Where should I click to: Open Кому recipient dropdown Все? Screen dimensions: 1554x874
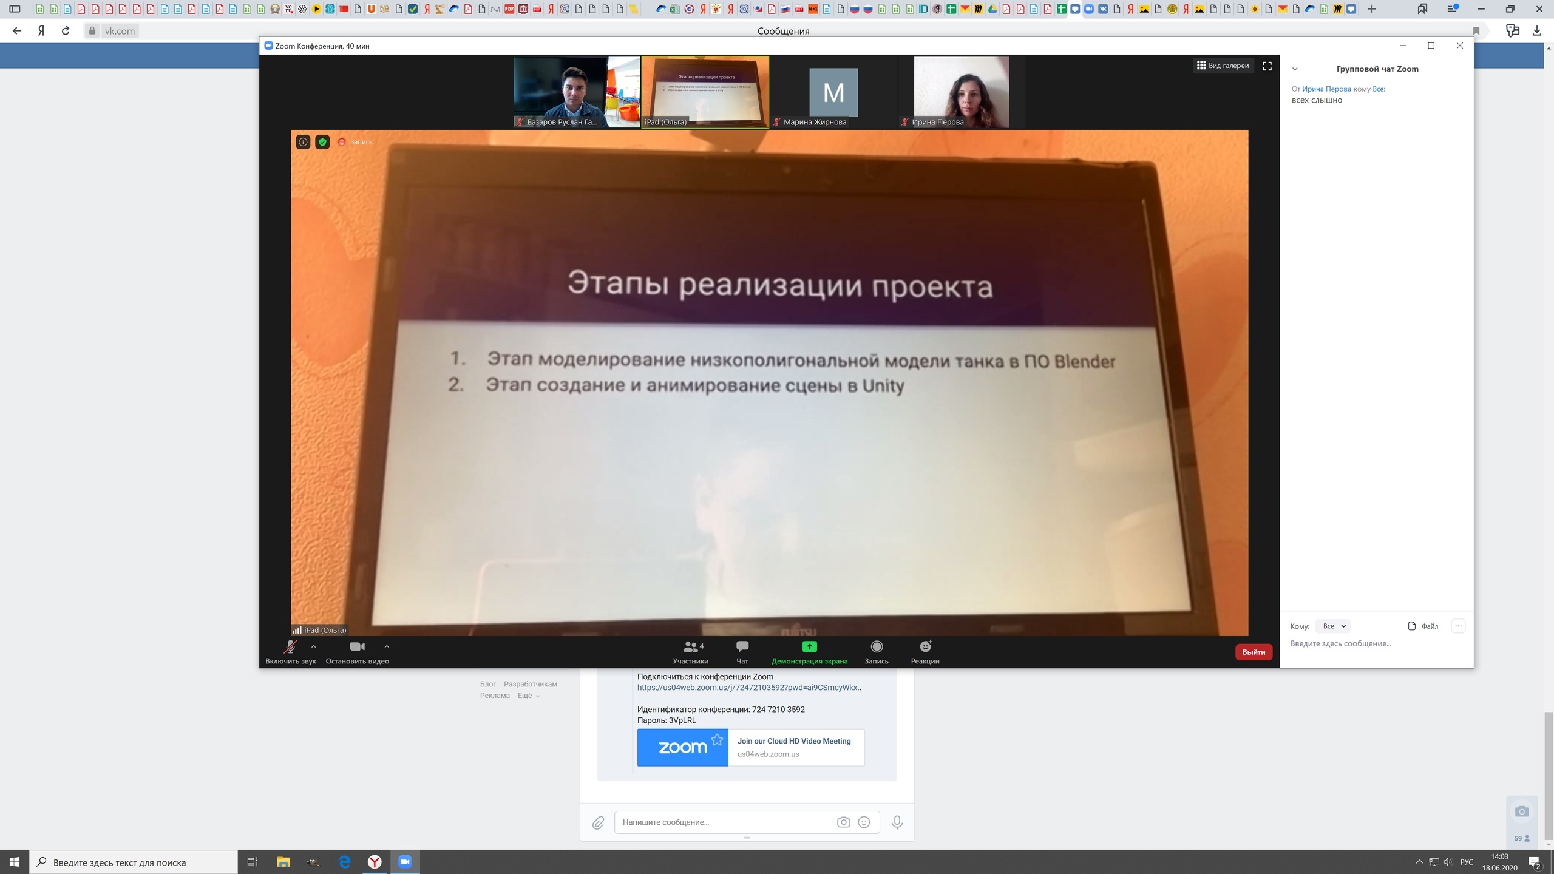tap(1333, 626)
